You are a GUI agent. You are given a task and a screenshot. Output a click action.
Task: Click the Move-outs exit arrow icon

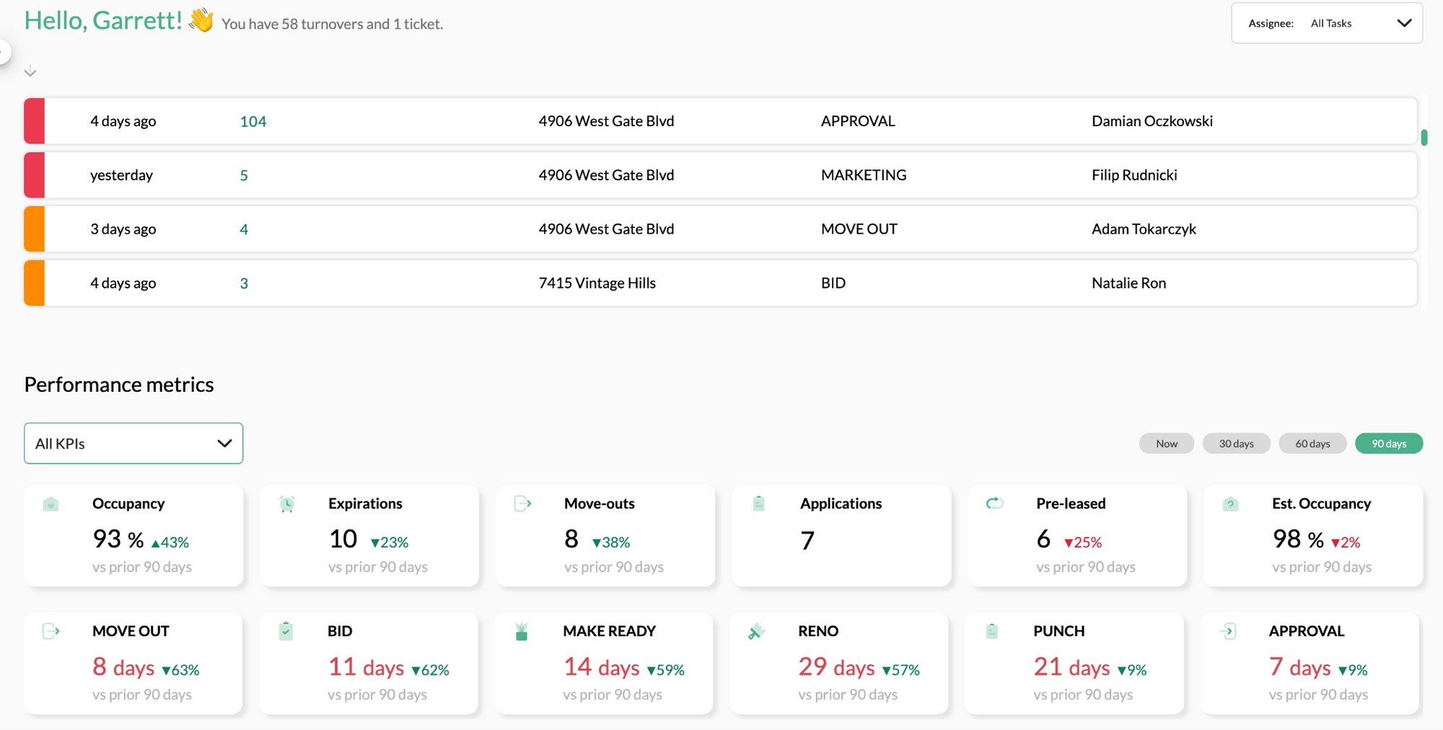click(522, 503)
